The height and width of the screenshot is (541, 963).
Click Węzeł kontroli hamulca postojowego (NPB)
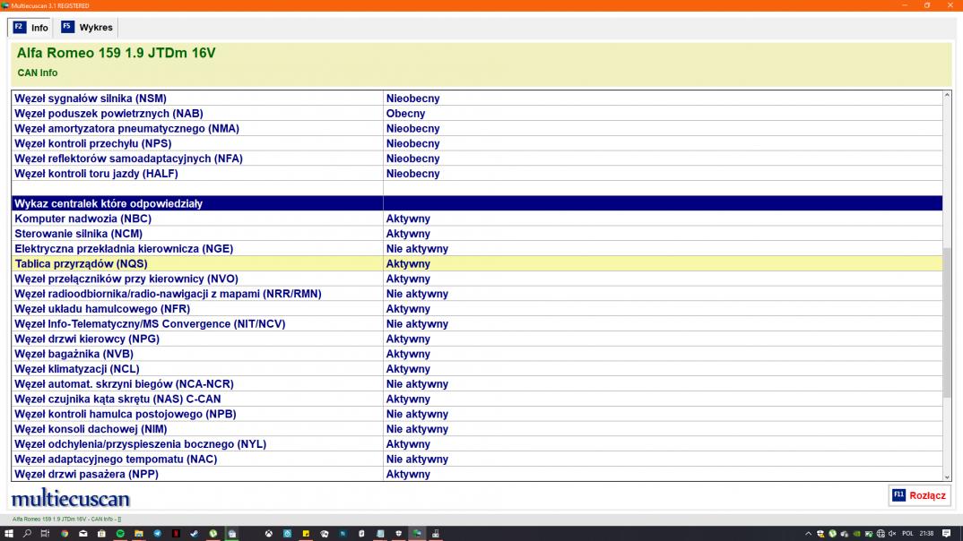[x=477, y=414]
